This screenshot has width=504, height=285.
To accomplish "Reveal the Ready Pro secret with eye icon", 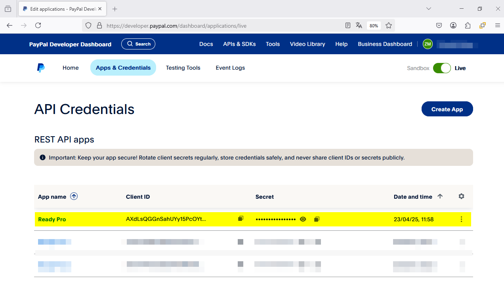I will pyautogui.click(x=303, y=219).
